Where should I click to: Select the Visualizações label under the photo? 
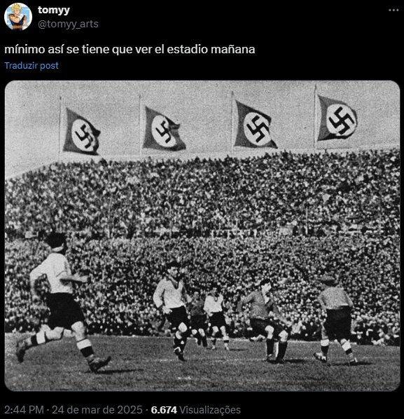point(210,410)
